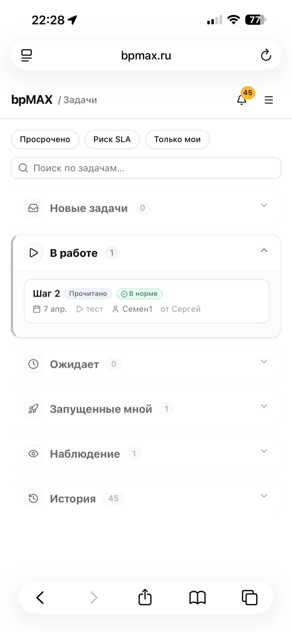Expand the Новые задачи section
The height and width of the screenshot is (633, 292).
pyautogui.click(x=264, y=205)
